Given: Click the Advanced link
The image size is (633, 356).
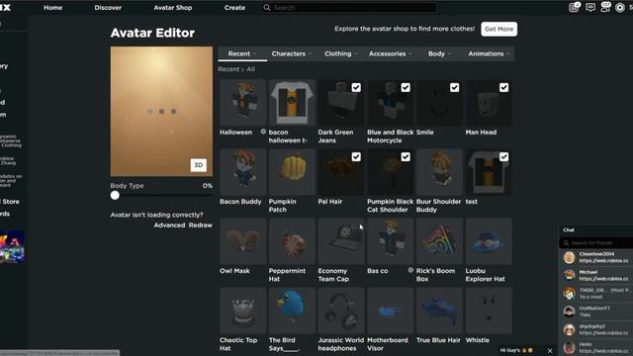Looking at the screenshot, I should 169,224.
